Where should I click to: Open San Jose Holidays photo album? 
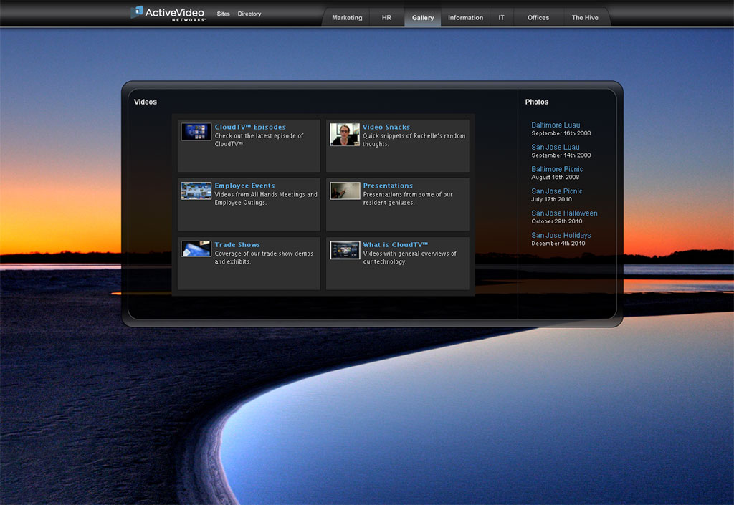(x=561, y=235)
